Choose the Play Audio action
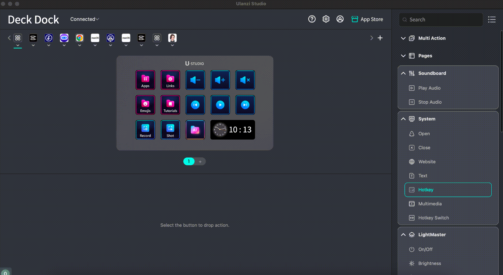The image size is (503, 275). (x=429, y=88)
